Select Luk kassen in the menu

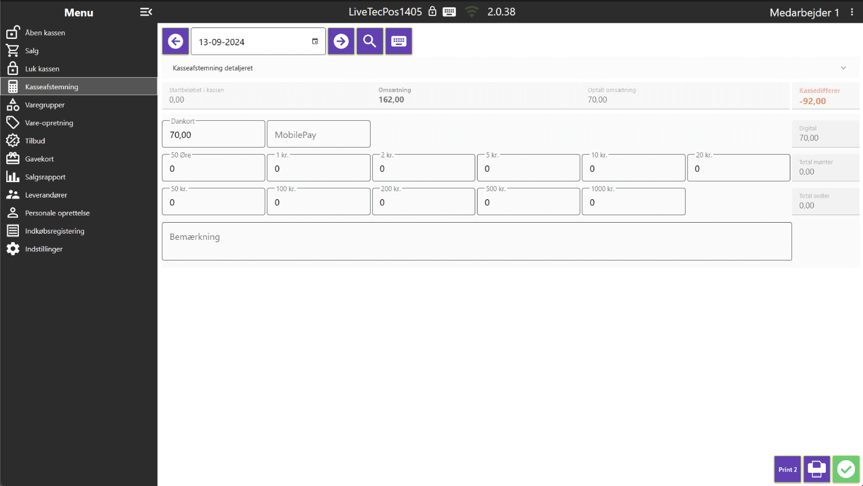[x=79, y=69]
